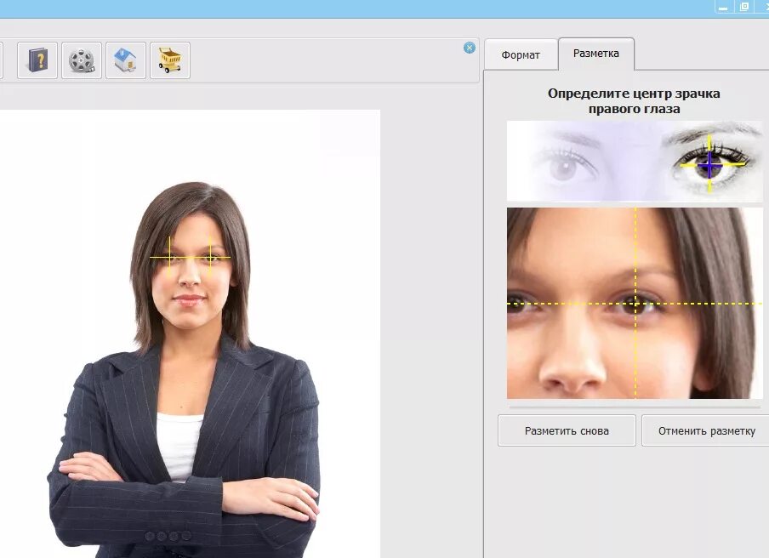Restore the application window size

[x=744, y=7]
